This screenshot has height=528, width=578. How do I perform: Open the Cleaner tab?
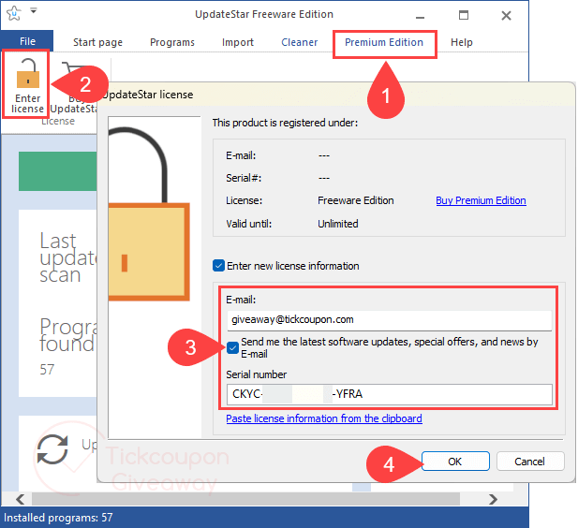300,42
